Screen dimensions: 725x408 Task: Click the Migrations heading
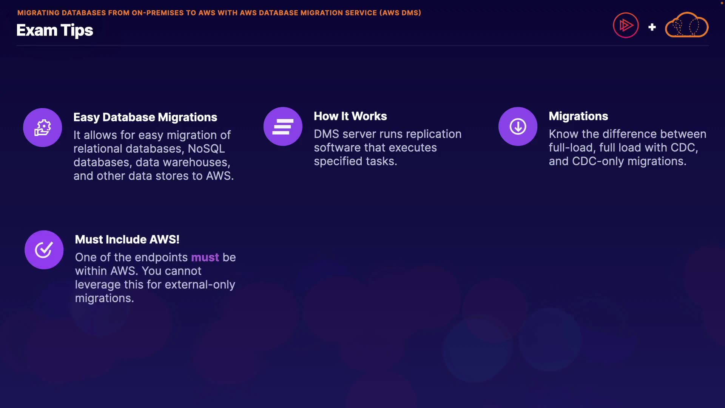coord(578,116)
